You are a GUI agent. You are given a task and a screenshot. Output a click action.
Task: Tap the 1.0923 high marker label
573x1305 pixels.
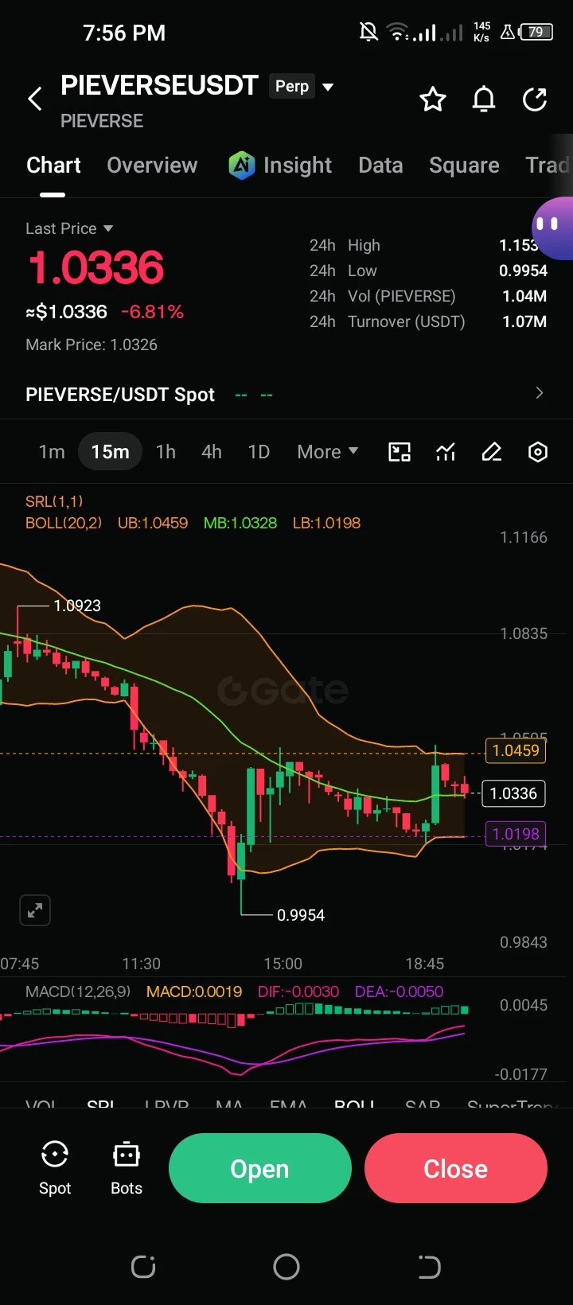pos(77,606)
